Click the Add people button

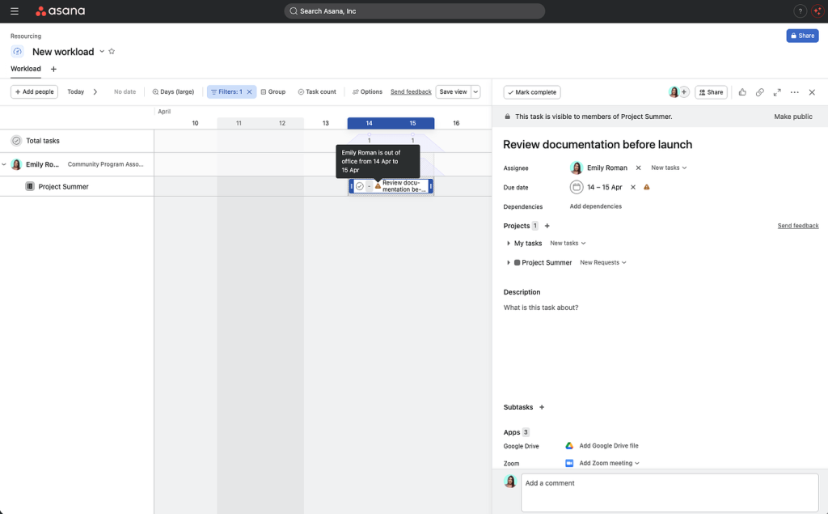[x=34, y=91]
